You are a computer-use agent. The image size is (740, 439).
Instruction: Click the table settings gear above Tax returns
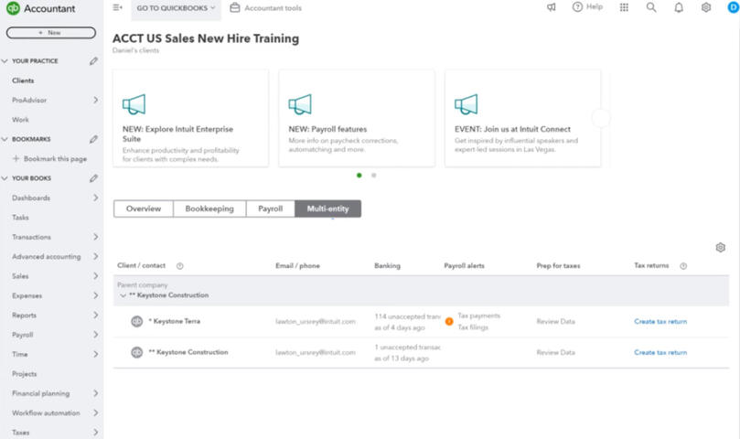pos(721,247)
